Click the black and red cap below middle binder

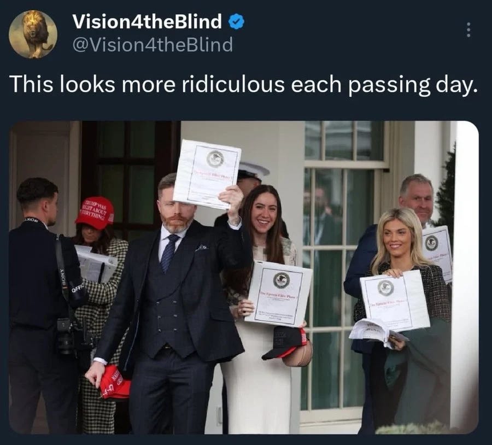[285, 342]
